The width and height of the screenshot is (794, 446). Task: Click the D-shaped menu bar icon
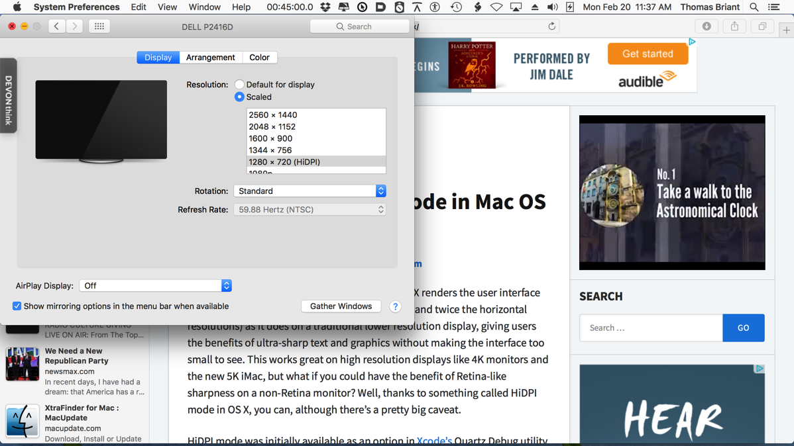[380, 7]
